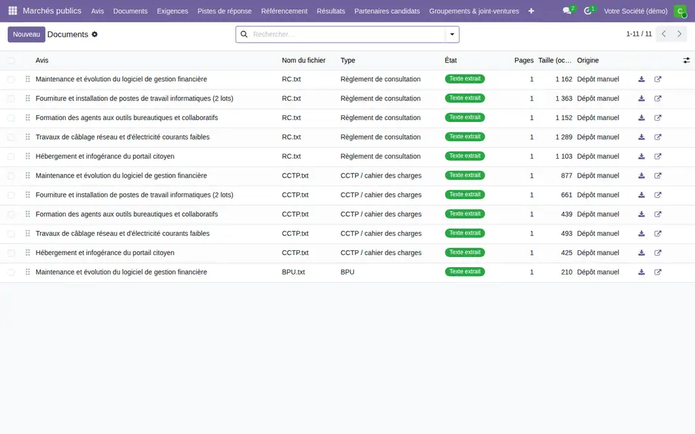
Task: Click Votre Société (démo) company switcher
Action: click(635, 11)
